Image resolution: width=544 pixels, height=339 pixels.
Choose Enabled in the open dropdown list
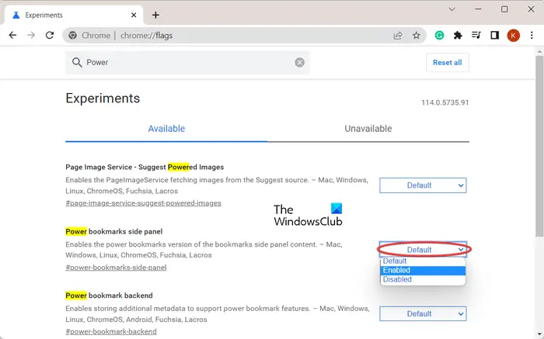pos(423,271)
